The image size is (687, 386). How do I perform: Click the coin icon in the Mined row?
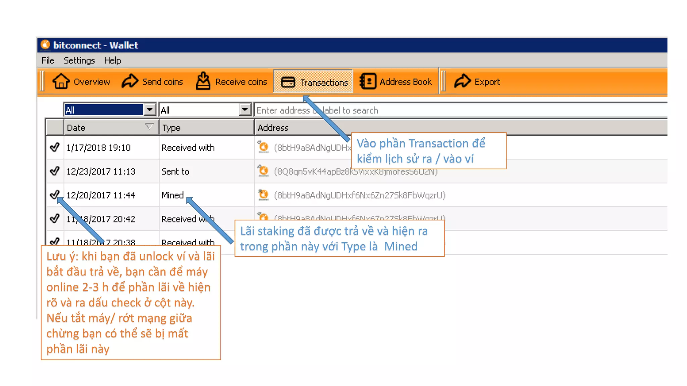(x=263, y=194)
